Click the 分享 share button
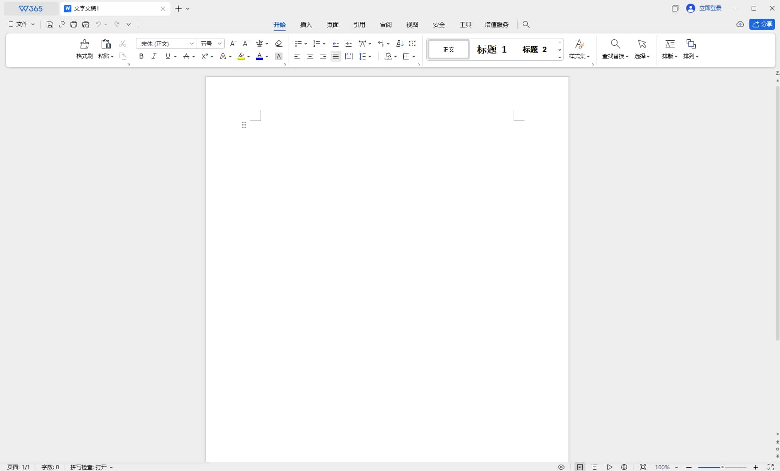The width and height of the screenshot is (780, 471). [x=762, y=24]
